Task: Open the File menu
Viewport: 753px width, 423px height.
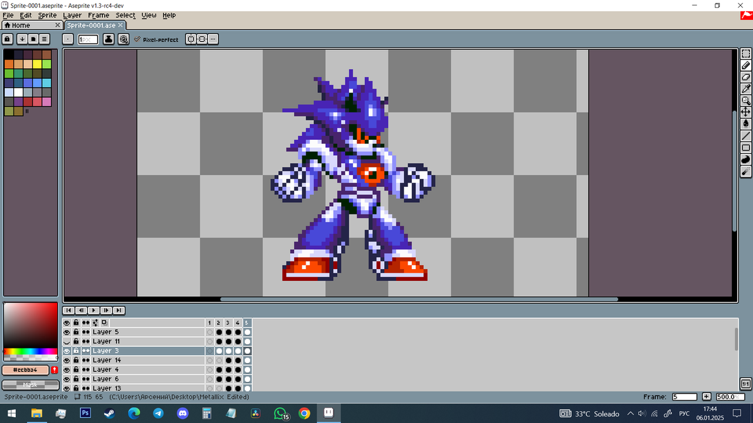Action: [x=8, y=15]
